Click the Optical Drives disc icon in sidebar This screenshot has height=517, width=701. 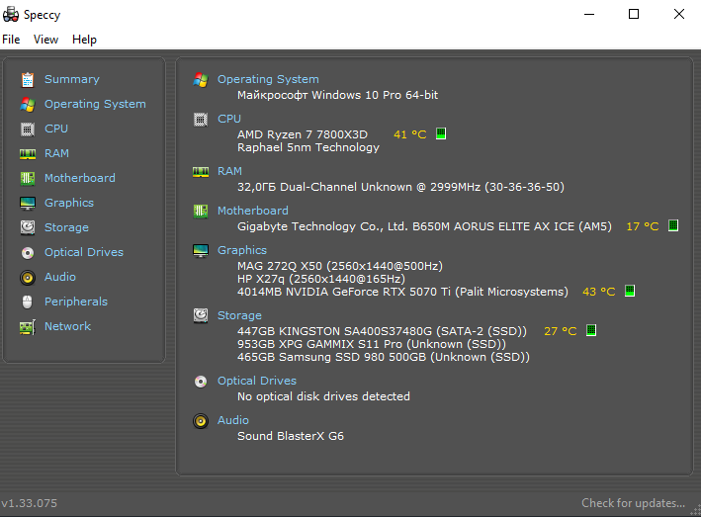(28, 253)
